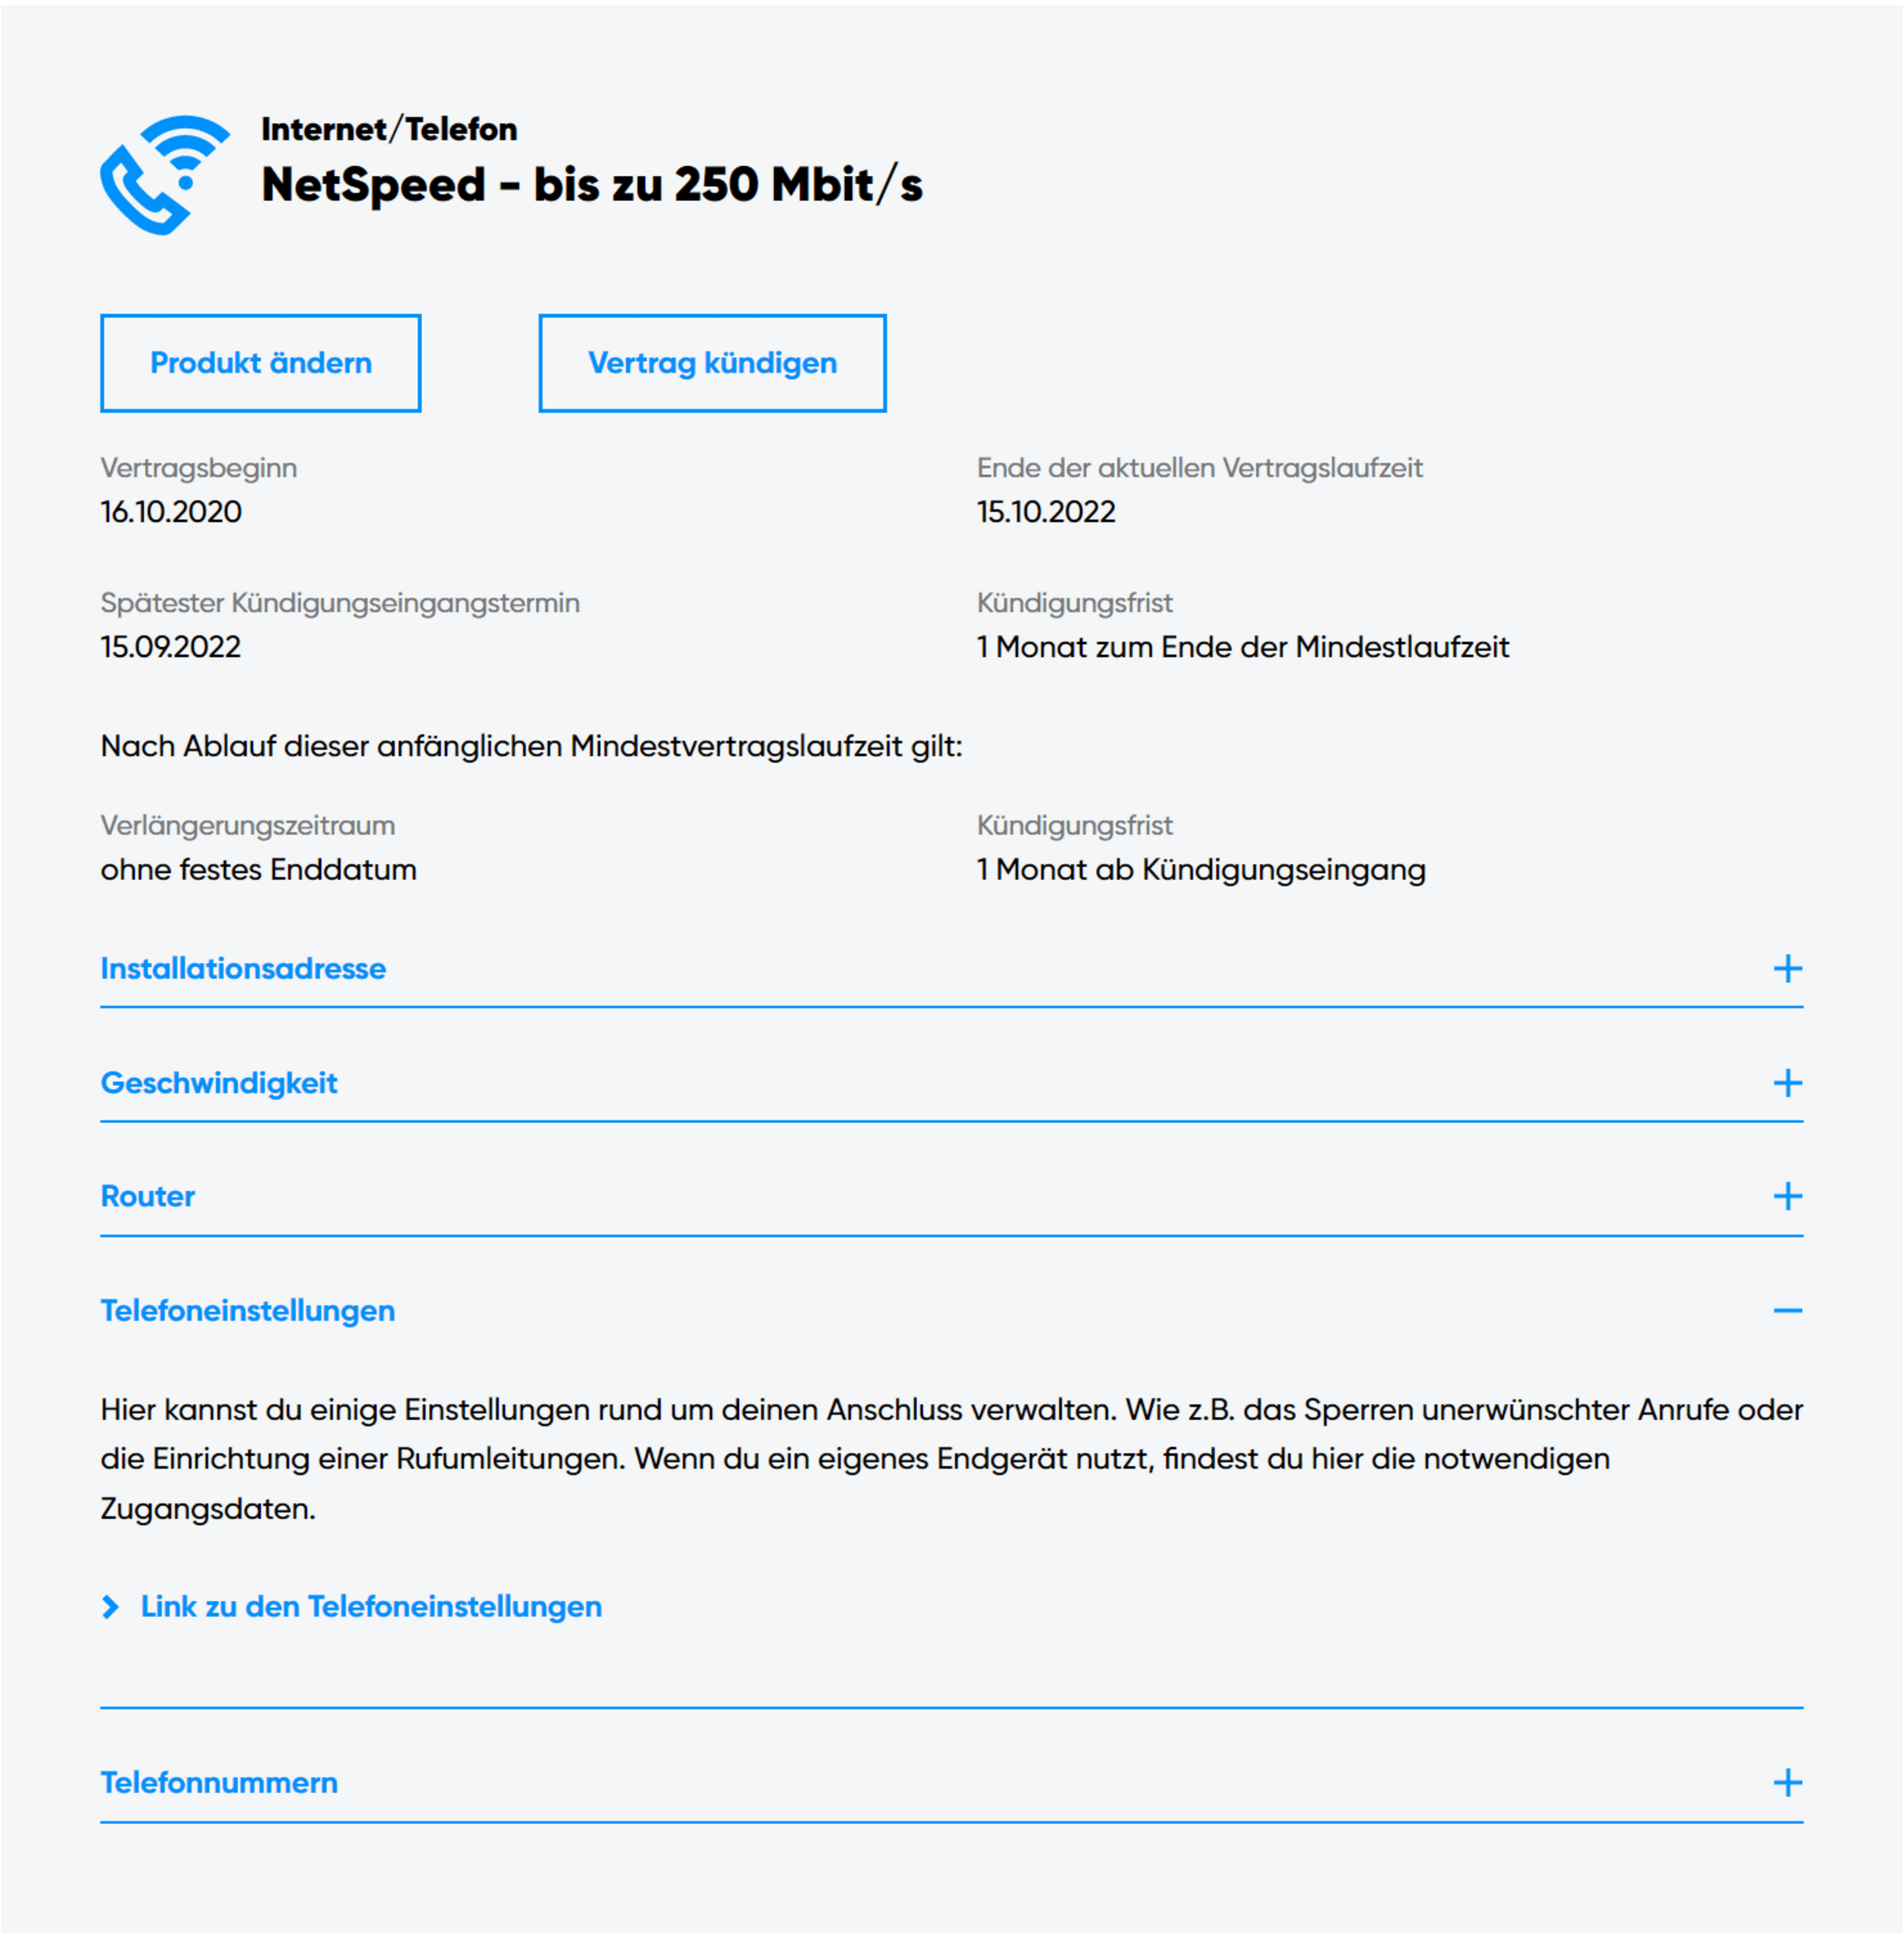Click the minus icon beside Telefoneinstellungen
The image size is (1904, 1933).
coord(1787,1311)
